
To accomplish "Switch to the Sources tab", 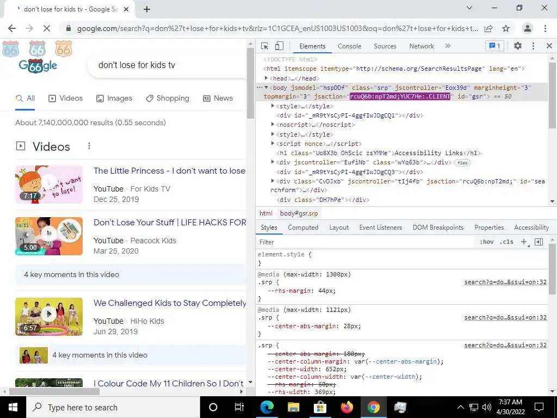I will (385, 46).
